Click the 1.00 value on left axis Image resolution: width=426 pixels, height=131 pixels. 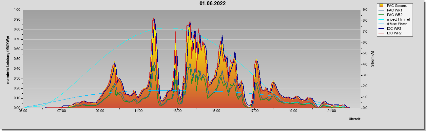pos(17,10)
